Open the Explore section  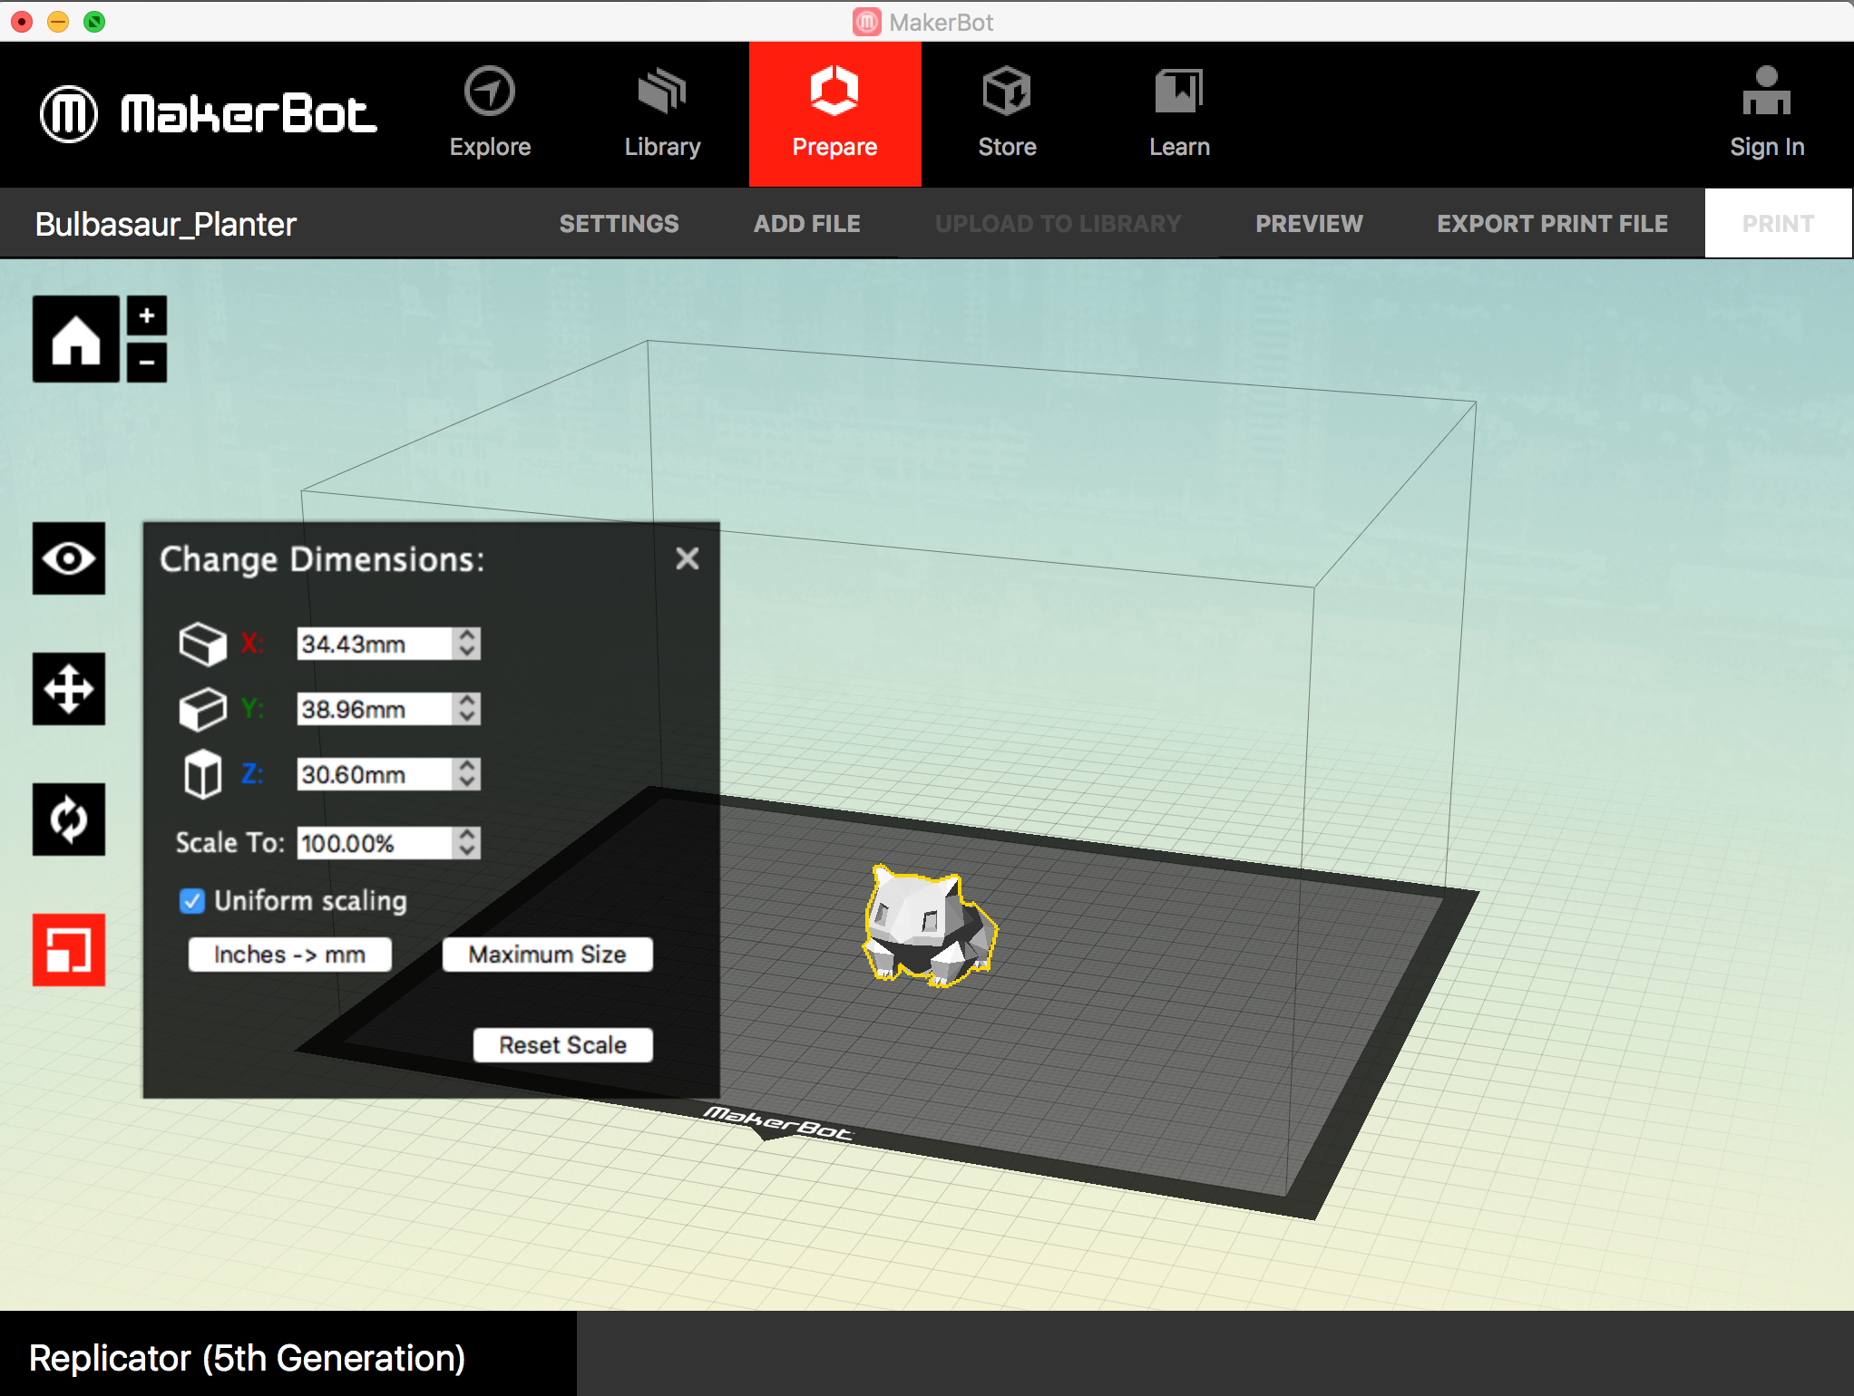(x=490, y=114)
